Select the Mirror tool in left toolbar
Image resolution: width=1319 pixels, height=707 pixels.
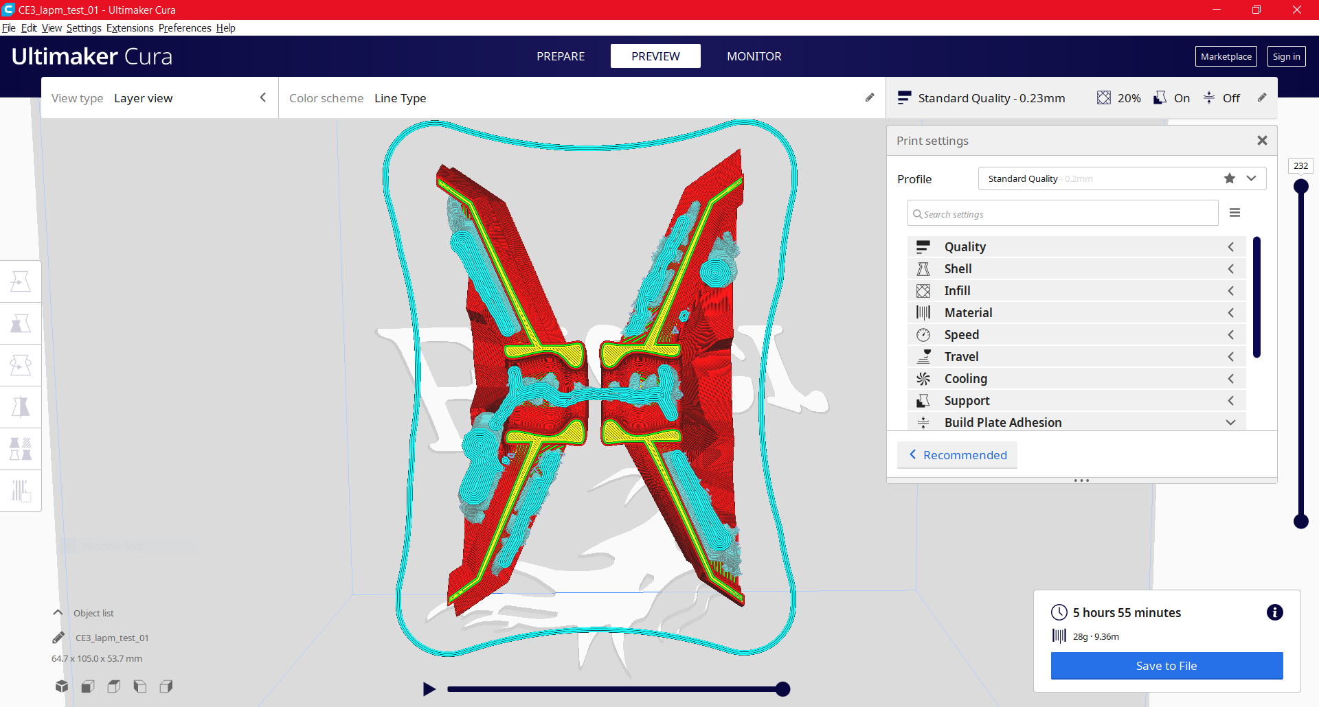(21, 407)
